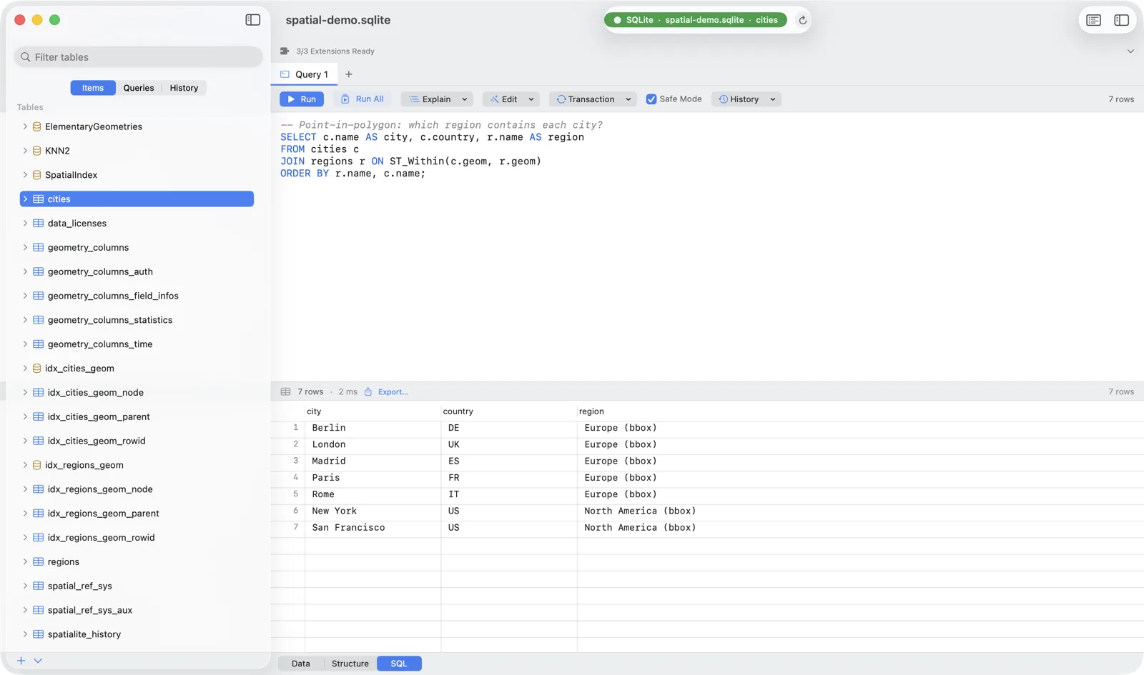Click the data_licenses table icon
1144x675 pixels.
[39, 224]
